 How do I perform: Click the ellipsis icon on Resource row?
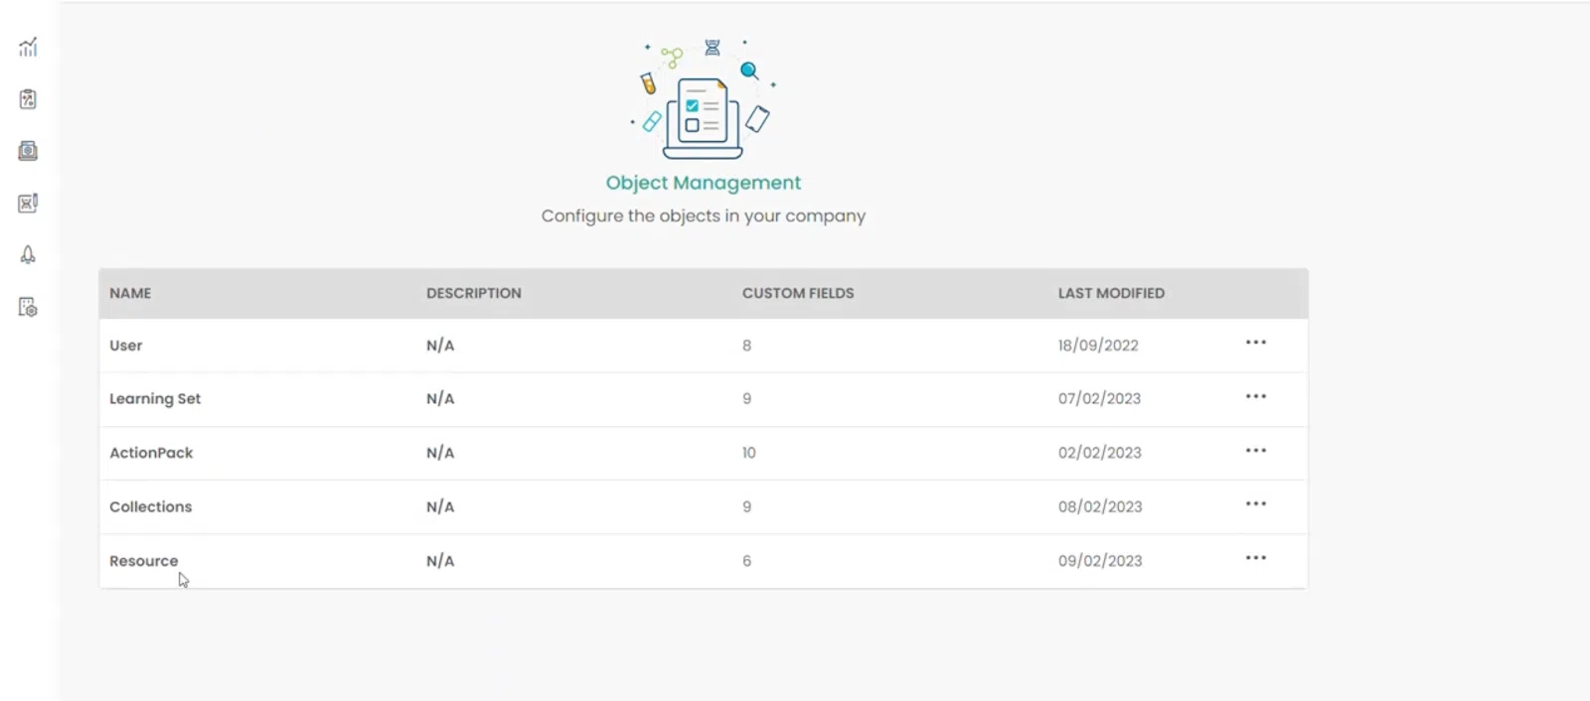click(1255, 557)
